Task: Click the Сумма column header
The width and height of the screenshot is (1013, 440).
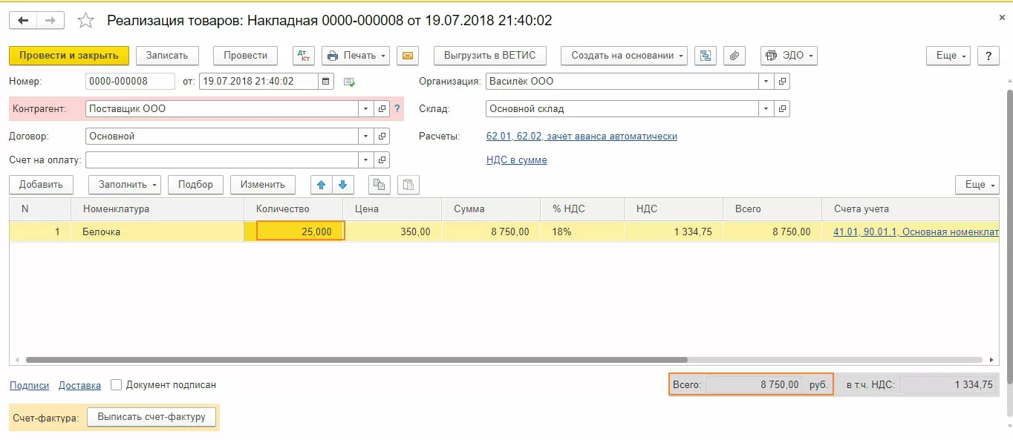Action: click(491, 209)
